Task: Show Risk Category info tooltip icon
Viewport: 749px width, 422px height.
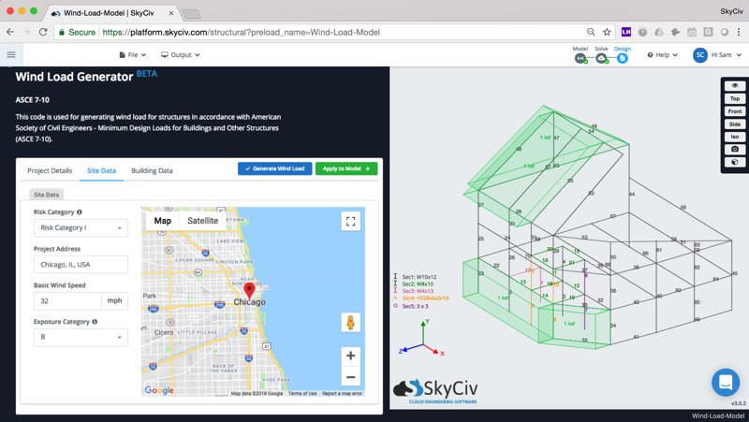Action: (x=80, y=212)
